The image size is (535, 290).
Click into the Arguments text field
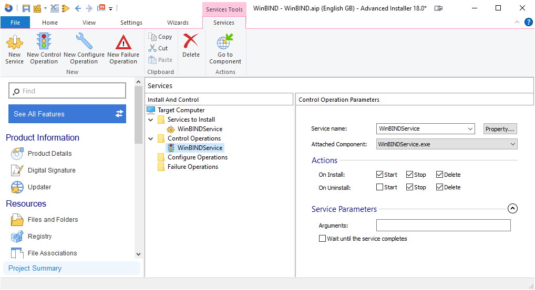click(x=443, y=225)
